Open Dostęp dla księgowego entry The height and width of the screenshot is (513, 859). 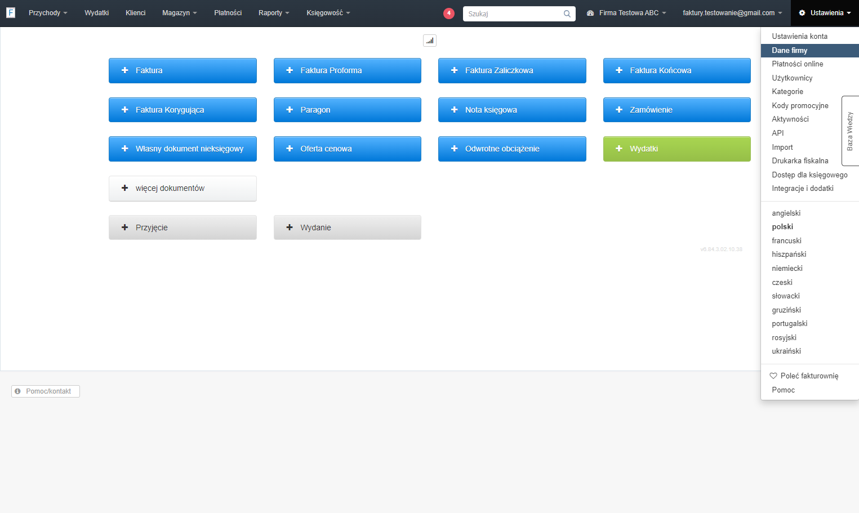(x=809, y=175)
